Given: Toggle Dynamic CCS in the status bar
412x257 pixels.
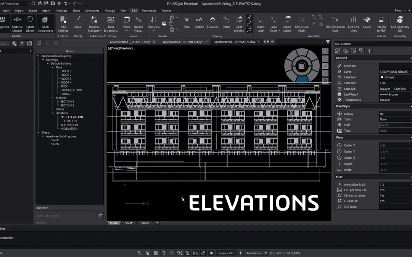Looking at the screenshot, I should coord(226,252).
